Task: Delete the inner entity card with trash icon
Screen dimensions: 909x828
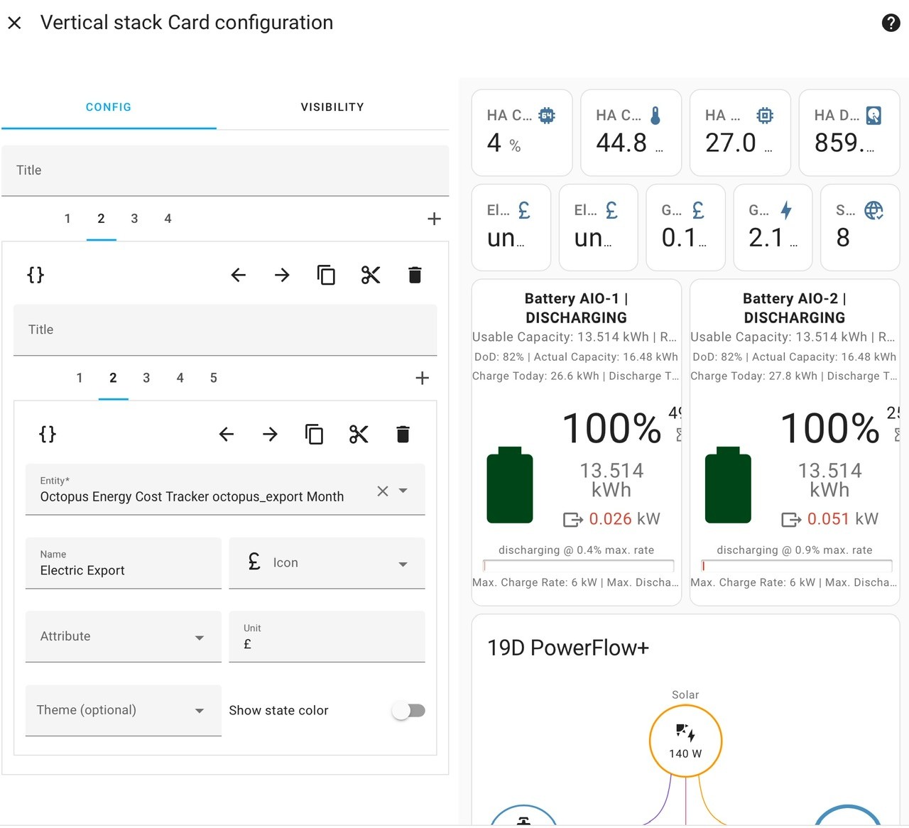Action: pos(403,434)
